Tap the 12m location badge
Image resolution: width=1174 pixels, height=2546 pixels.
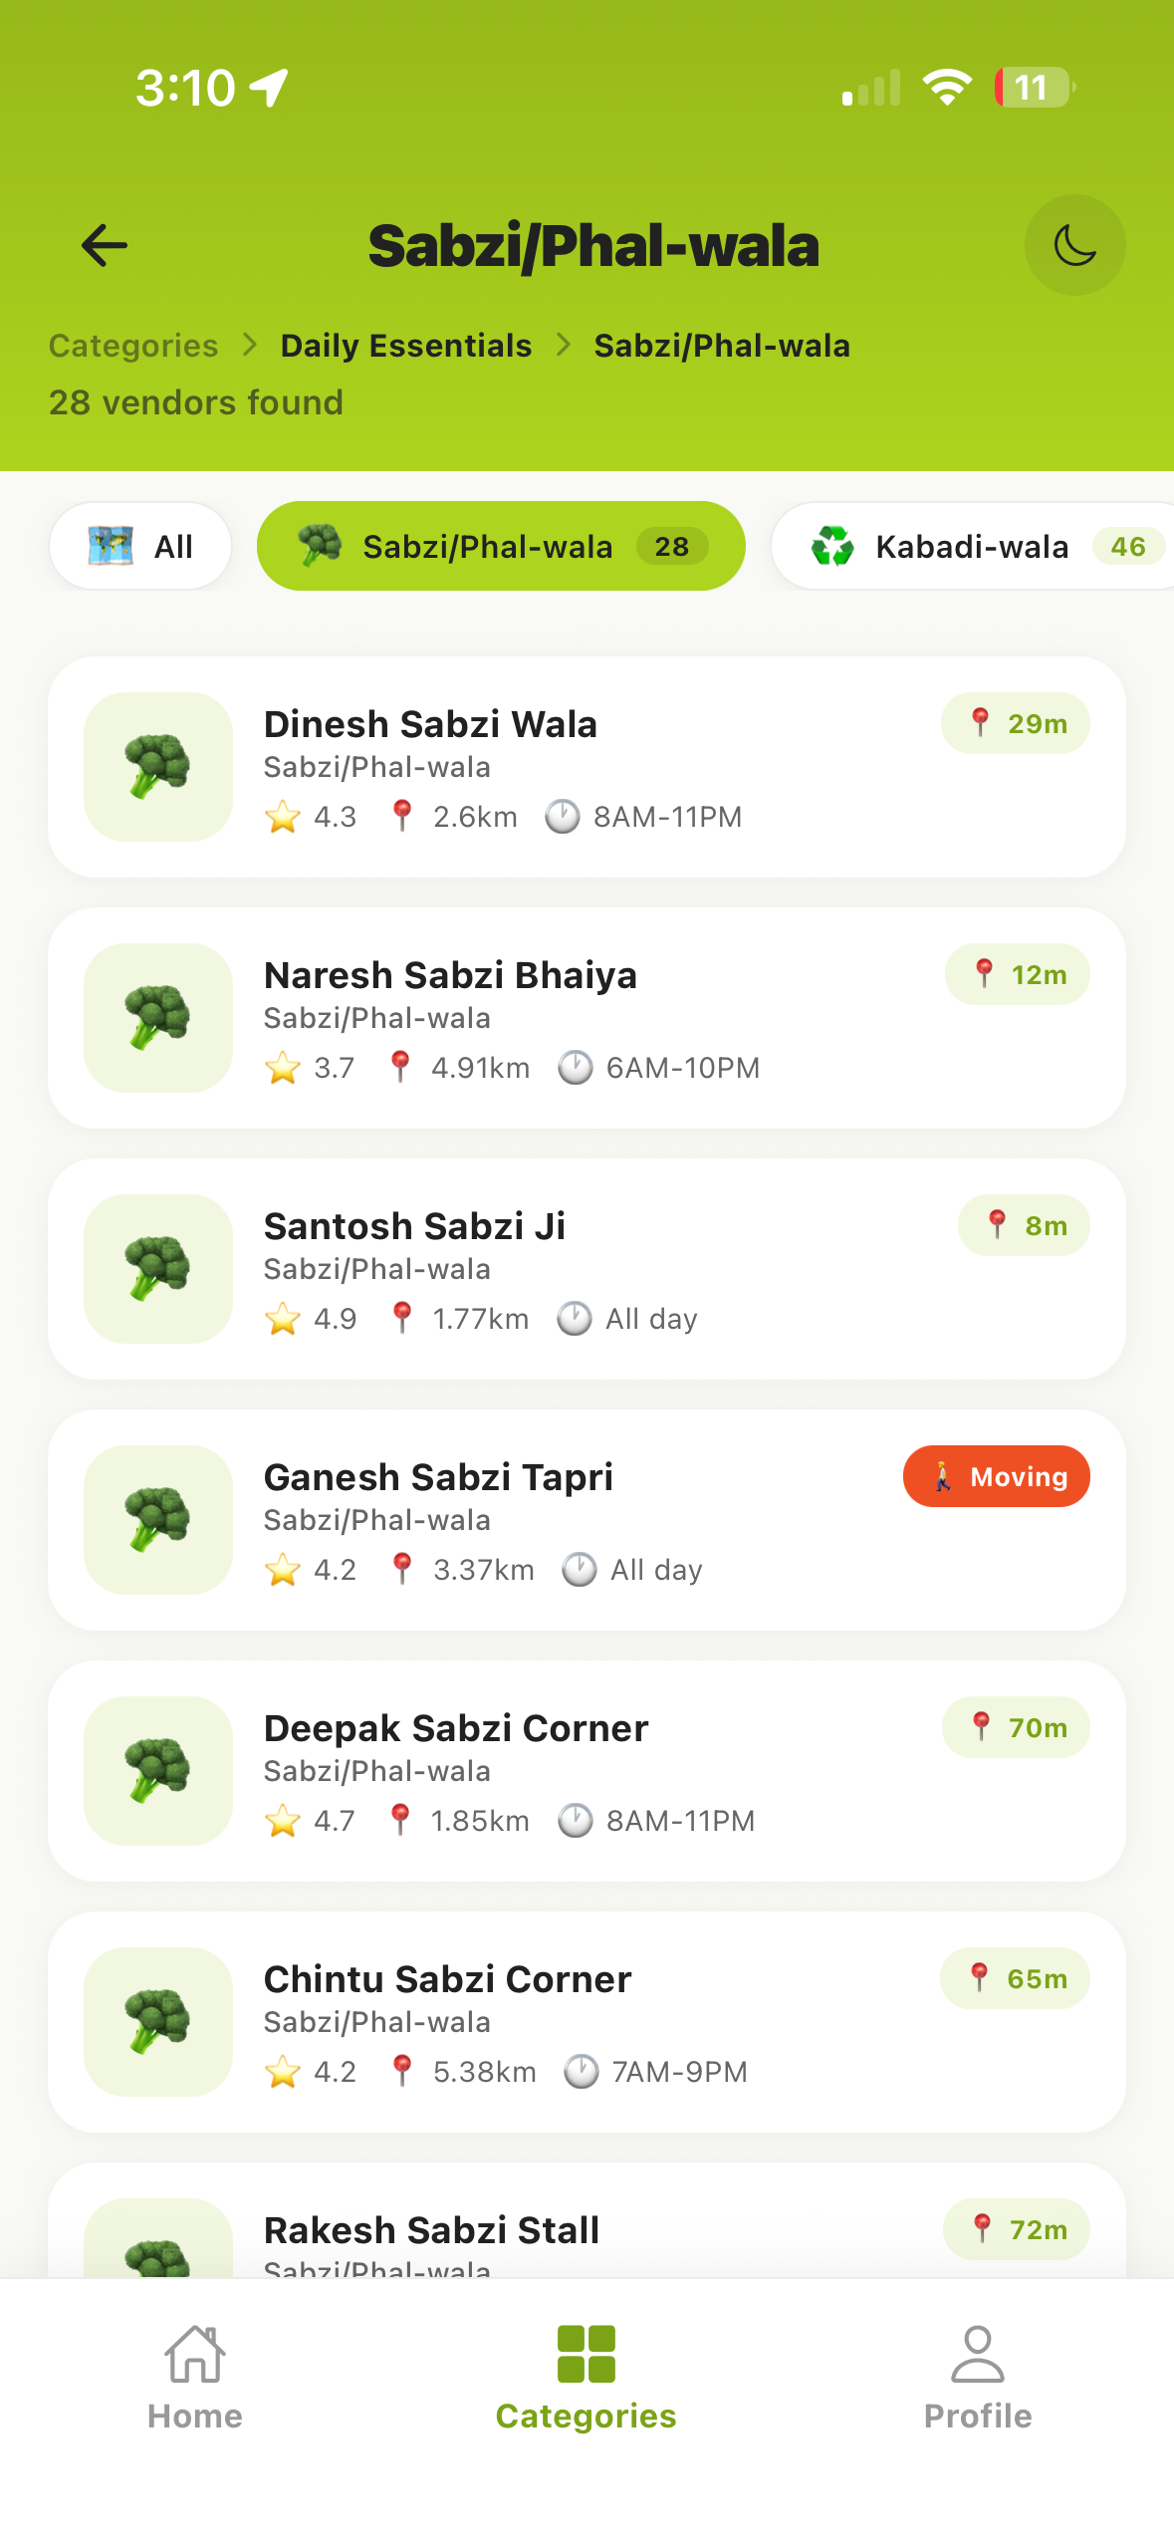point(1018,974)
